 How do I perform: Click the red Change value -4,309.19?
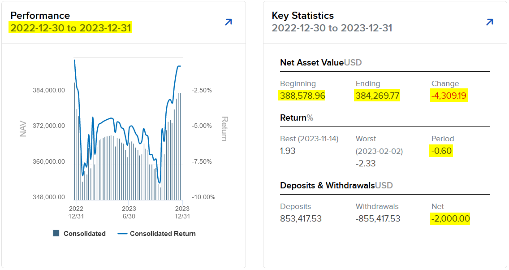click(449, 96)
